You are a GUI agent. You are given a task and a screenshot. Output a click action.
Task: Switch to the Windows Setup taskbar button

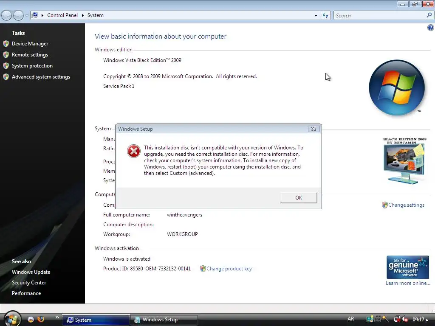pyautogui.click(x=164, y=320)
